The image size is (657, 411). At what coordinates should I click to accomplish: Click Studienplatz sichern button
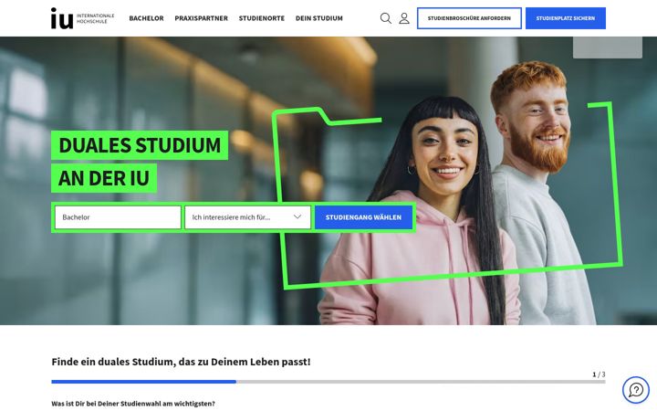[x=565, y=18]
